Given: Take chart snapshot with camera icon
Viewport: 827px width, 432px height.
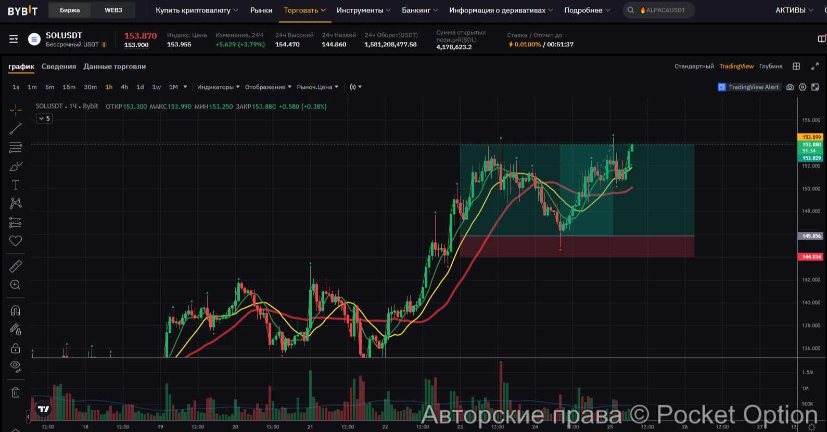Looking at the screenshot, I should (x=790, y=87).
